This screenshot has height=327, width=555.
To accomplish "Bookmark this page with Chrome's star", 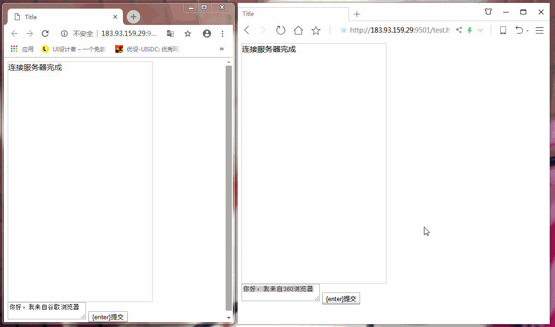I will coord(188,34).
